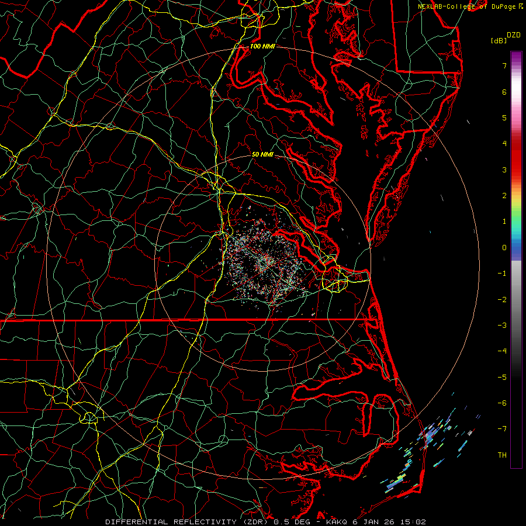This screenshot has height=526, width=526.
Task: Select the "0.5 DEG" elevation text
Action: click(x=292, y=522)
